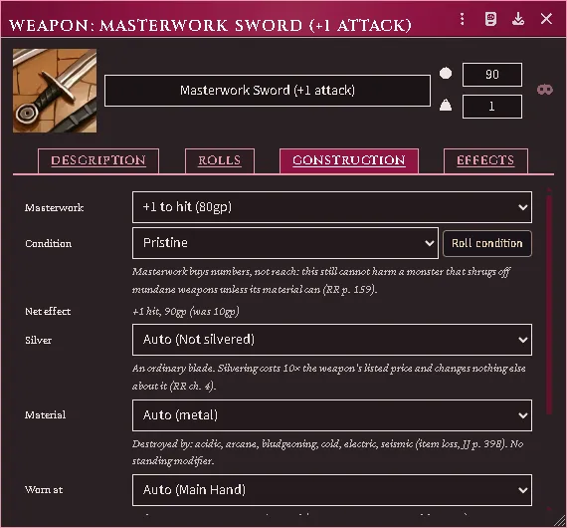Screen dimensions: 567x528
Task: Click the Roll condition button
Action: pyautogui.click(x=487, y=243)
